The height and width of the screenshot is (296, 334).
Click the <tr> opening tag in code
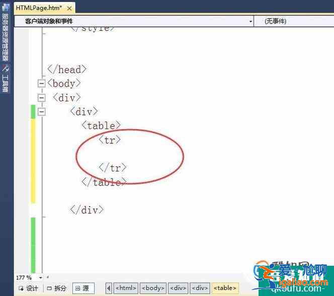(x=110, y=140)
